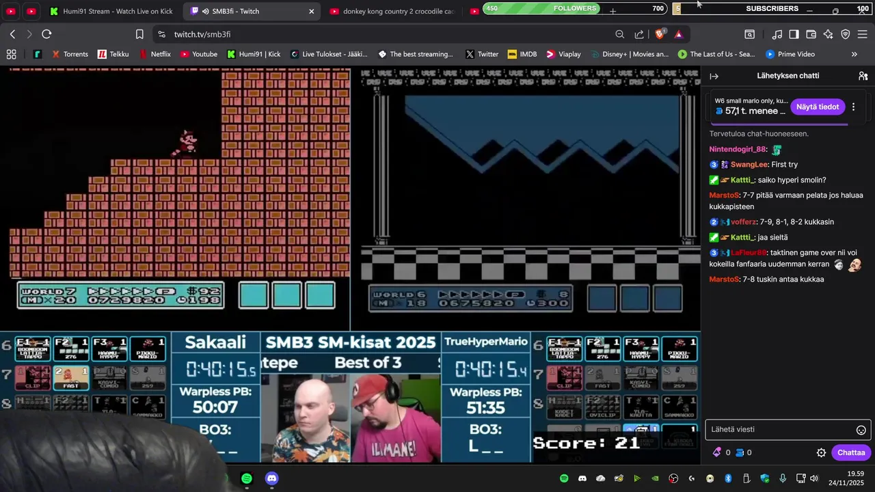Open the Prime Video bookmark

pyautogui.click(x=790, y=54)
